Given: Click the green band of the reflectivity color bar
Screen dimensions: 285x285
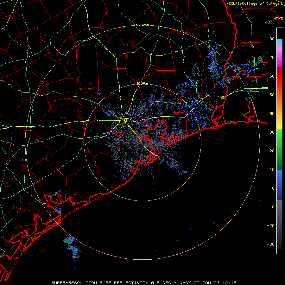Looking at the screenshot, I should pos(280,149).
